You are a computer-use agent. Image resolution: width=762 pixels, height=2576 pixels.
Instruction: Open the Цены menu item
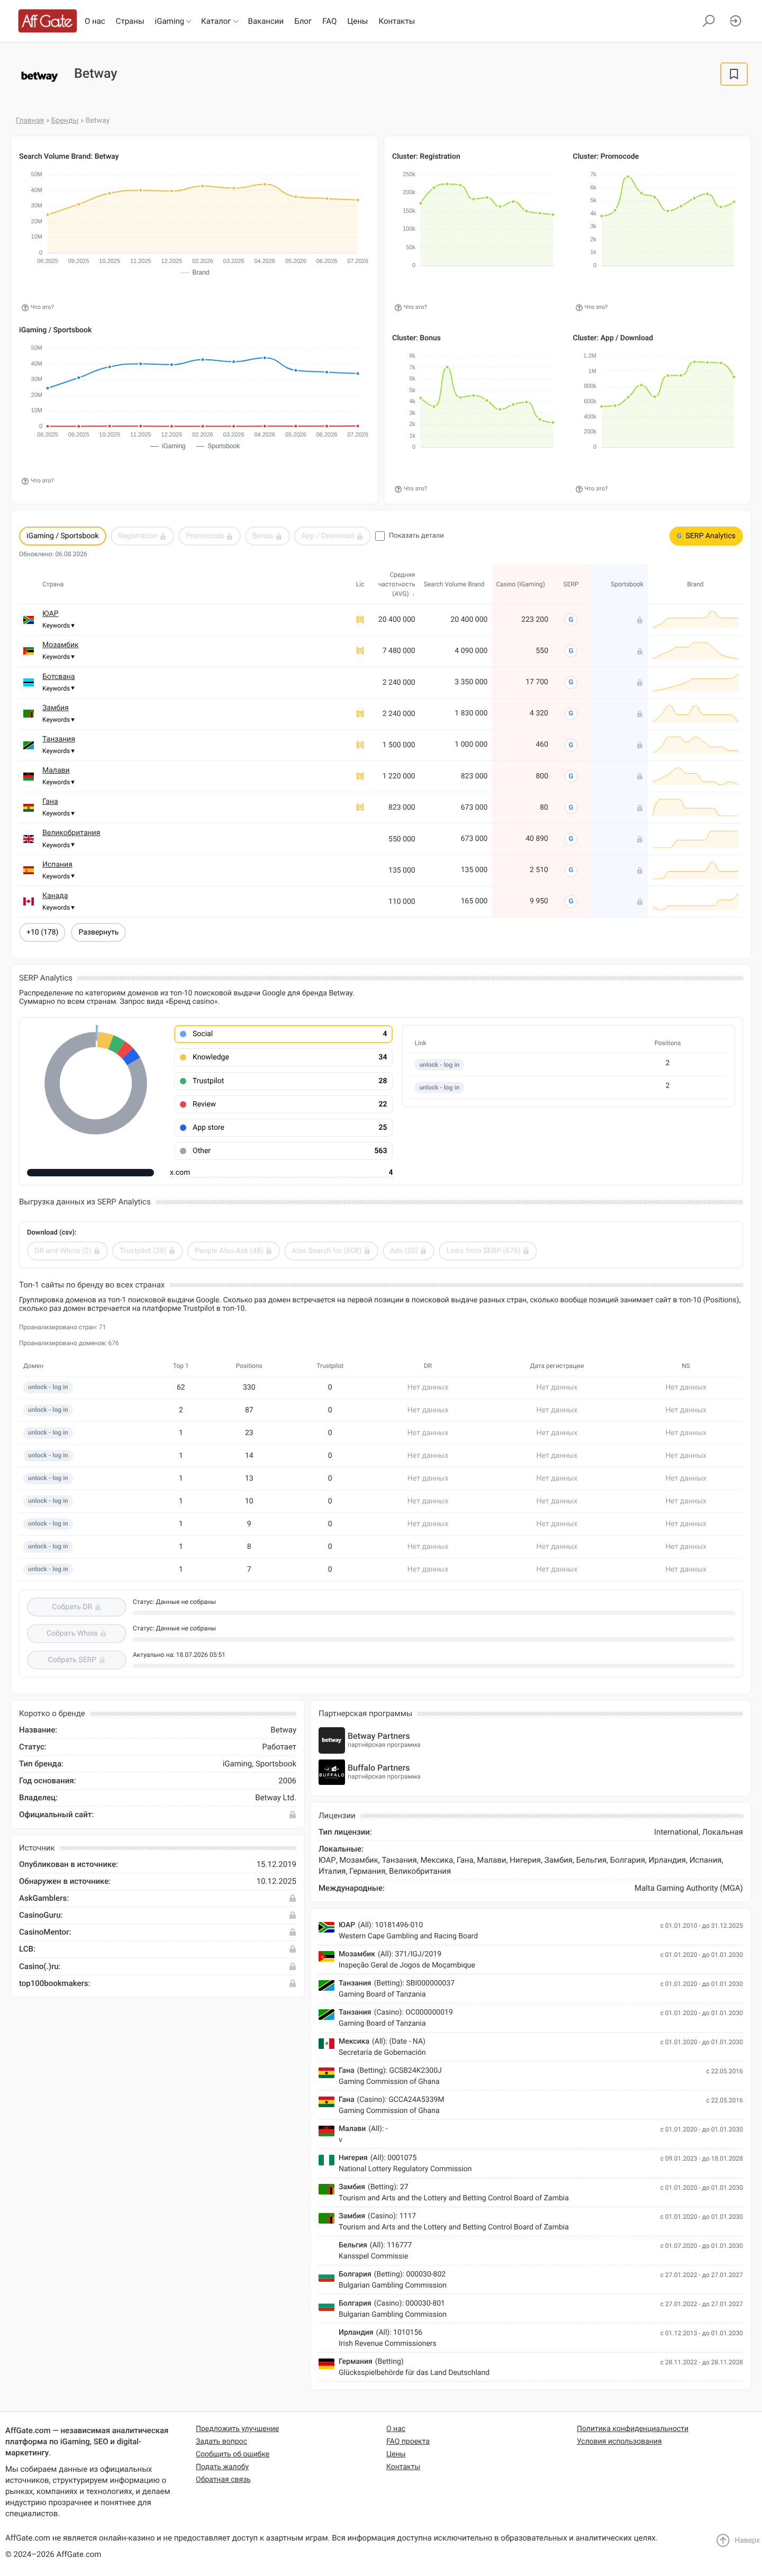click(x=357, y=21)
